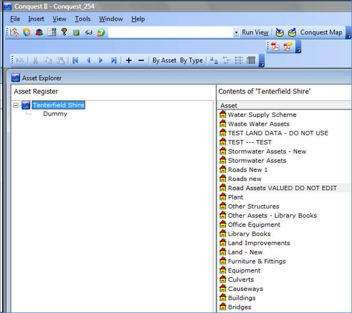Select Buildings asset
The width and height of the screenshot is (352, 313).
(242, 298)
